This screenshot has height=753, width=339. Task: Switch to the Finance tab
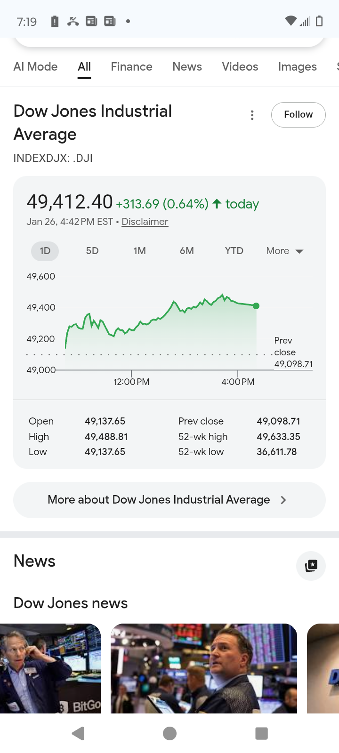pyautogui.click(x=131, y=67)
